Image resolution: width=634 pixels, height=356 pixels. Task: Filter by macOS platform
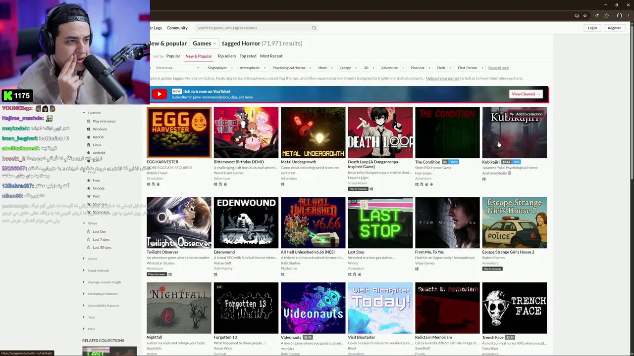(x=98, y=137)
